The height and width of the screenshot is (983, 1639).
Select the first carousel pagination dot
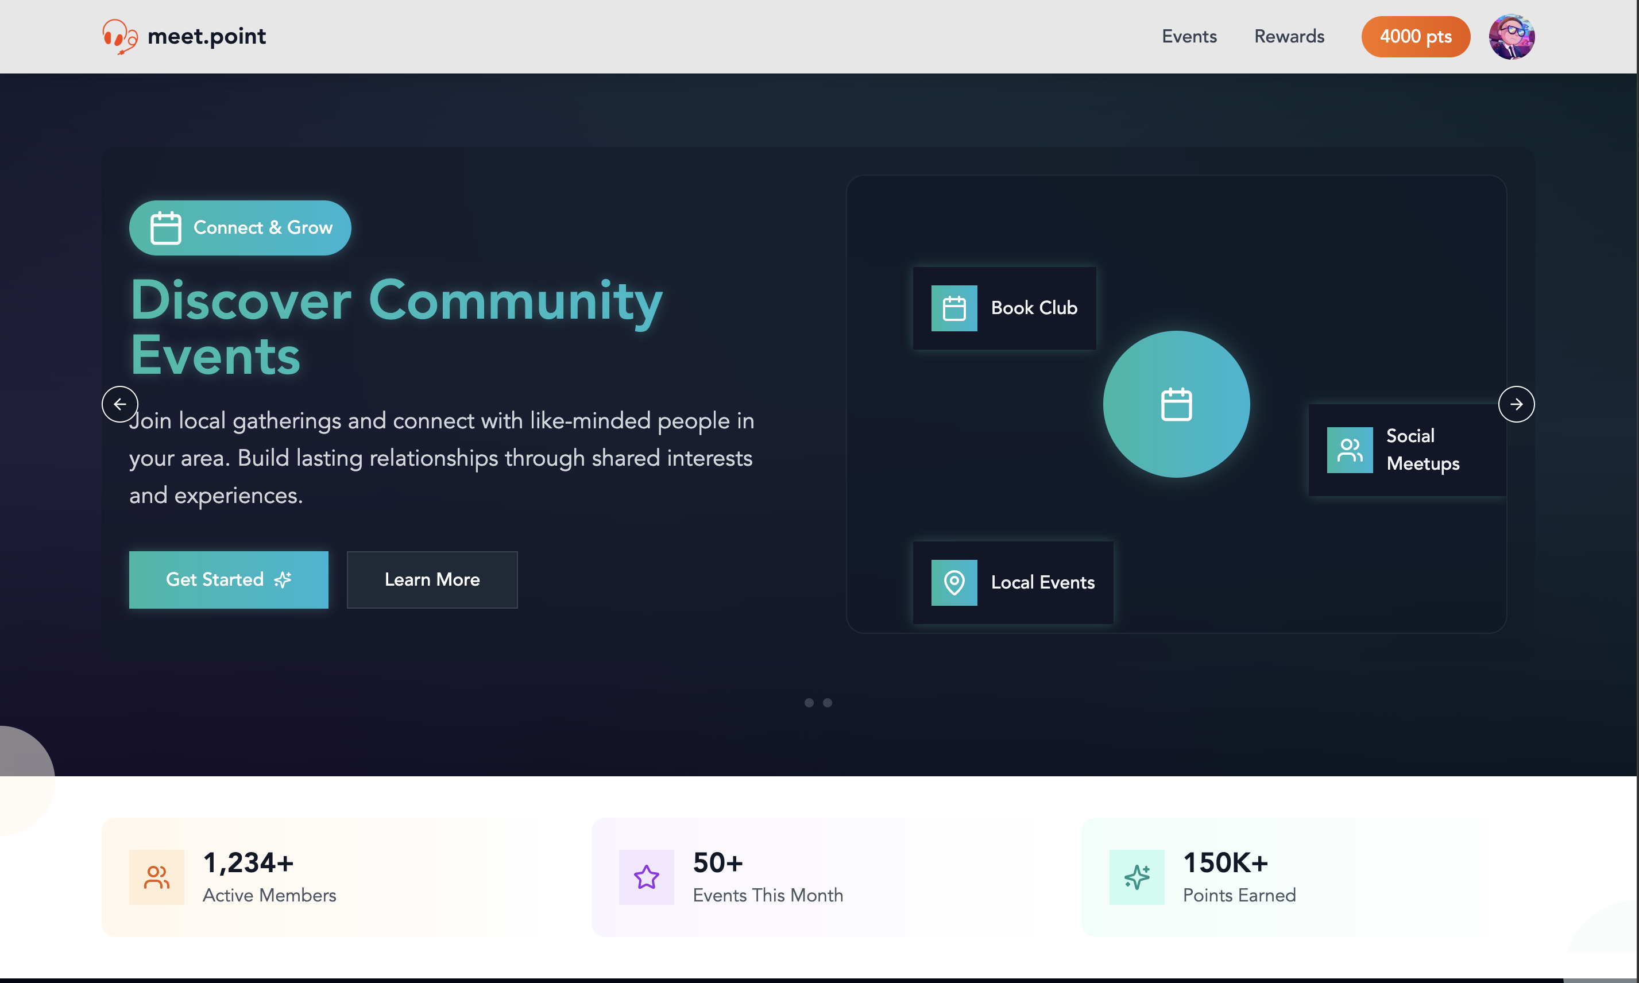[809, 703]
